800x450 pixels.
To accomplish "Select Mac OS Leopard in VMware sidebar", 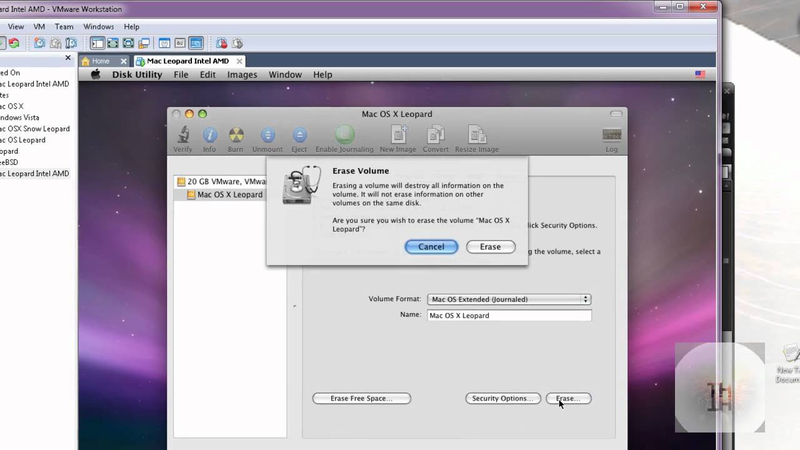I will [22, 140].
